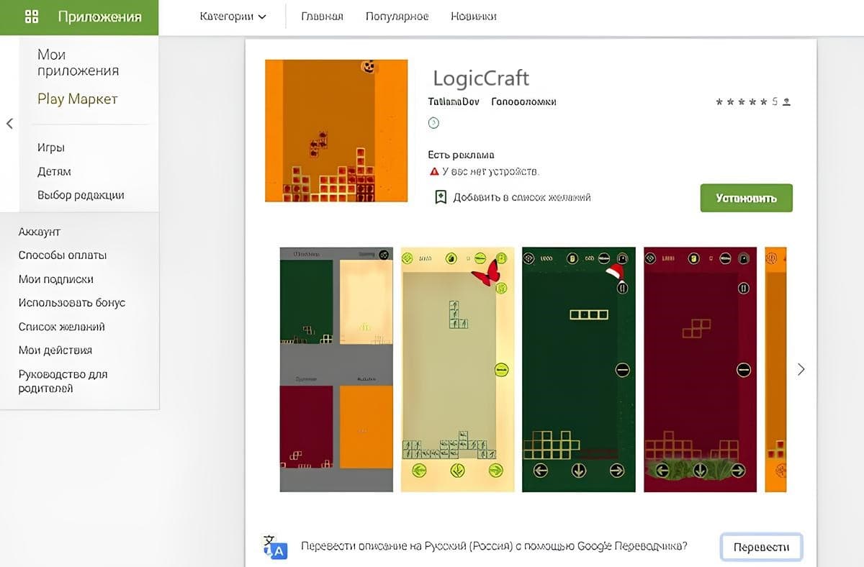Click the Google Translate icon
Viewport: 864px width, 567px height.
click(275, 547)
